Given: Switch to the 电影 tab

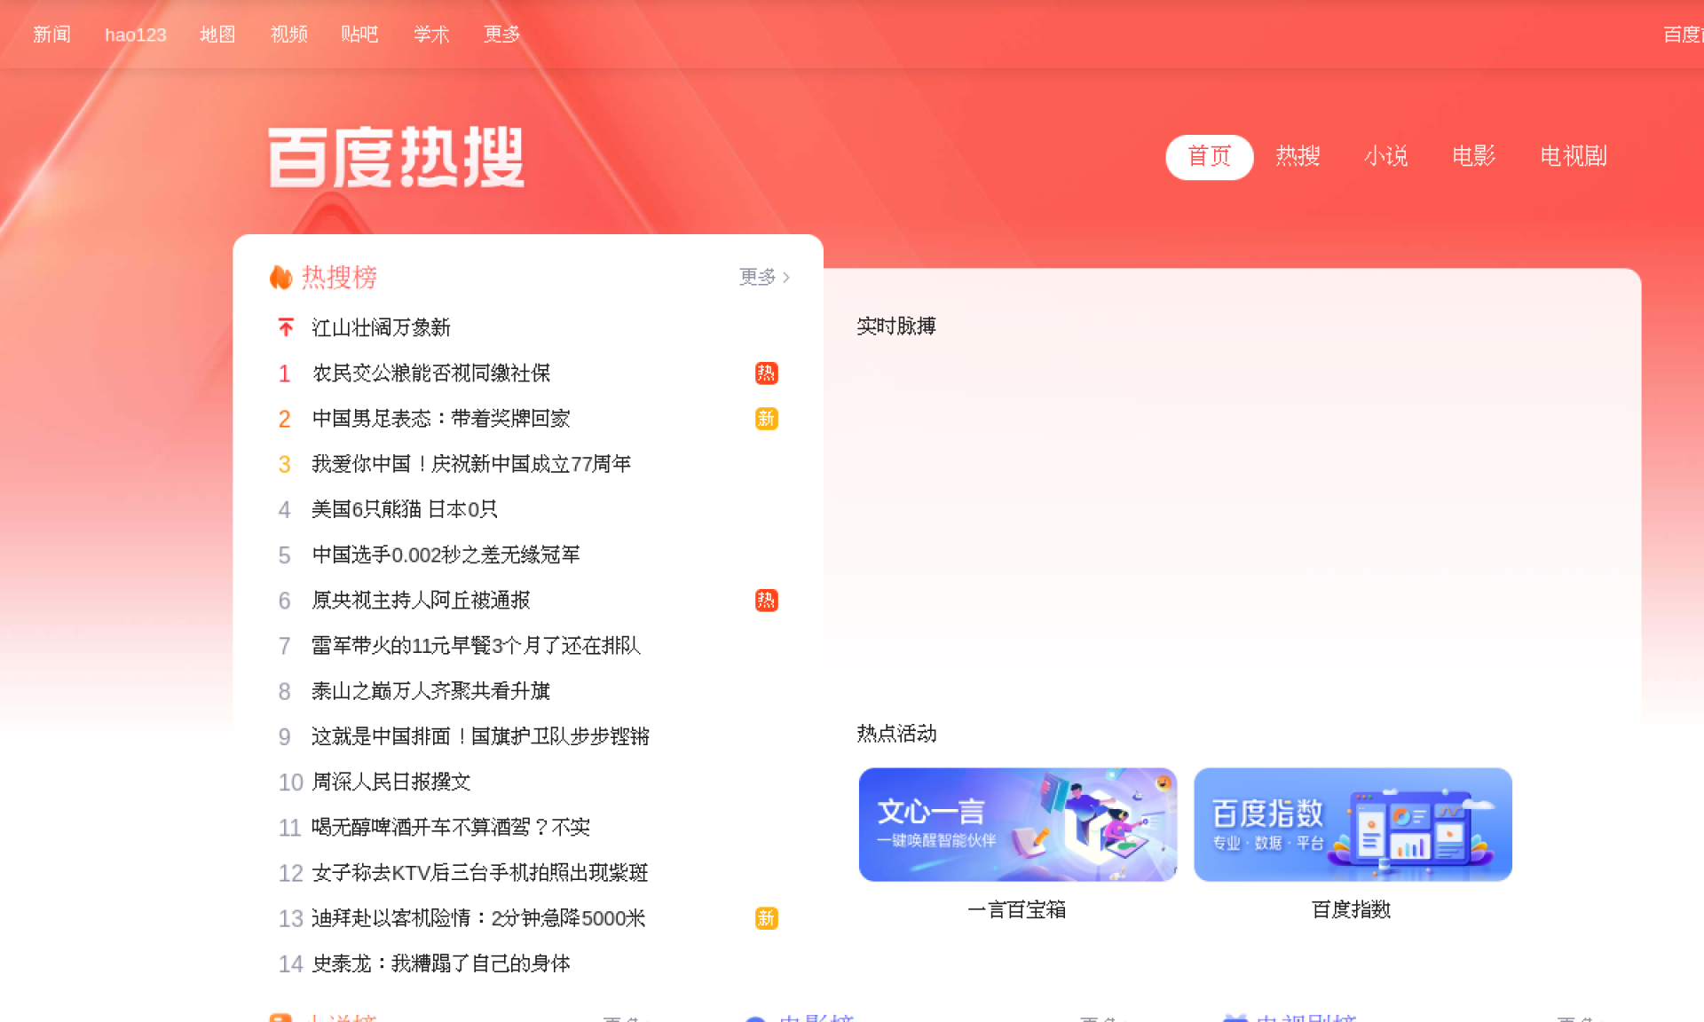Looking at the screenshot, I should [x=1473, y=157].
